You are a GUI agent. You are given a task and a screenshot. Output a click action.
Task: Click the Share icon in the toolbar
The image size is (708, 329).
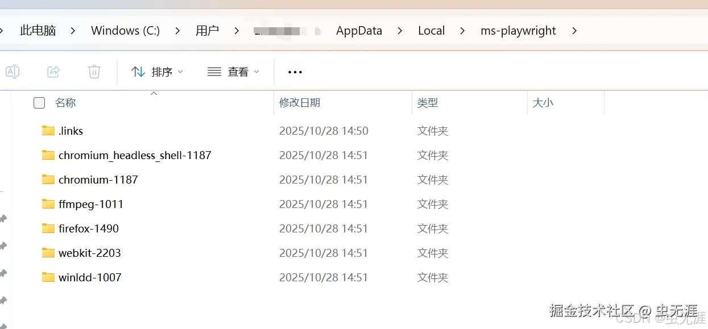pos(53,71)
